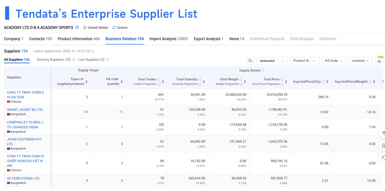385x191 pixels.
Task: Select the All Suppliers 154 sub-tab
Action: click(17, 59)
